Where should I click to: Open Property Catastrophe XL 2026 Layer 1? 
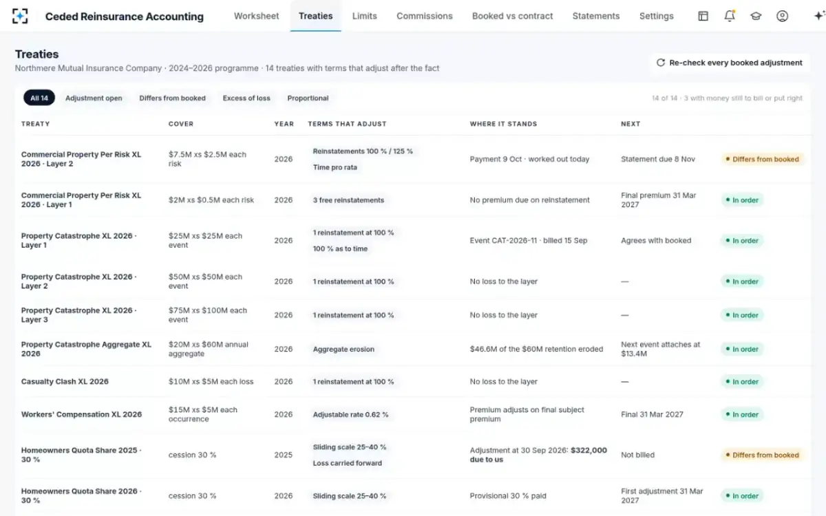pyautogui.click(x=79, y=240)
